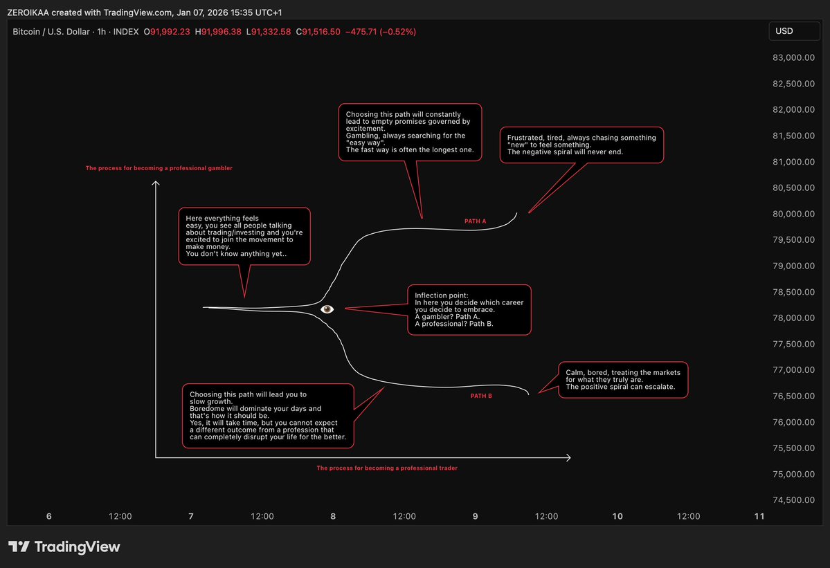Click the open value O91,992.23
Image resolution: width=830 pixels, height=568 pixels.
(x=167, y=32)
